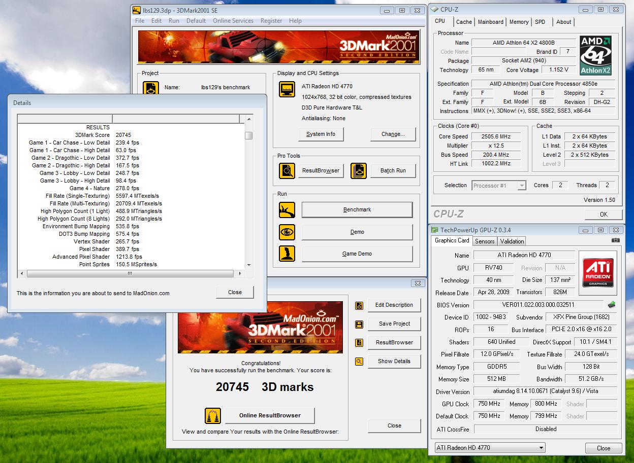Switch to the SPD tab in CPU-Z
Viewport: 634px width, 463px height.
(x=540, y=22)
